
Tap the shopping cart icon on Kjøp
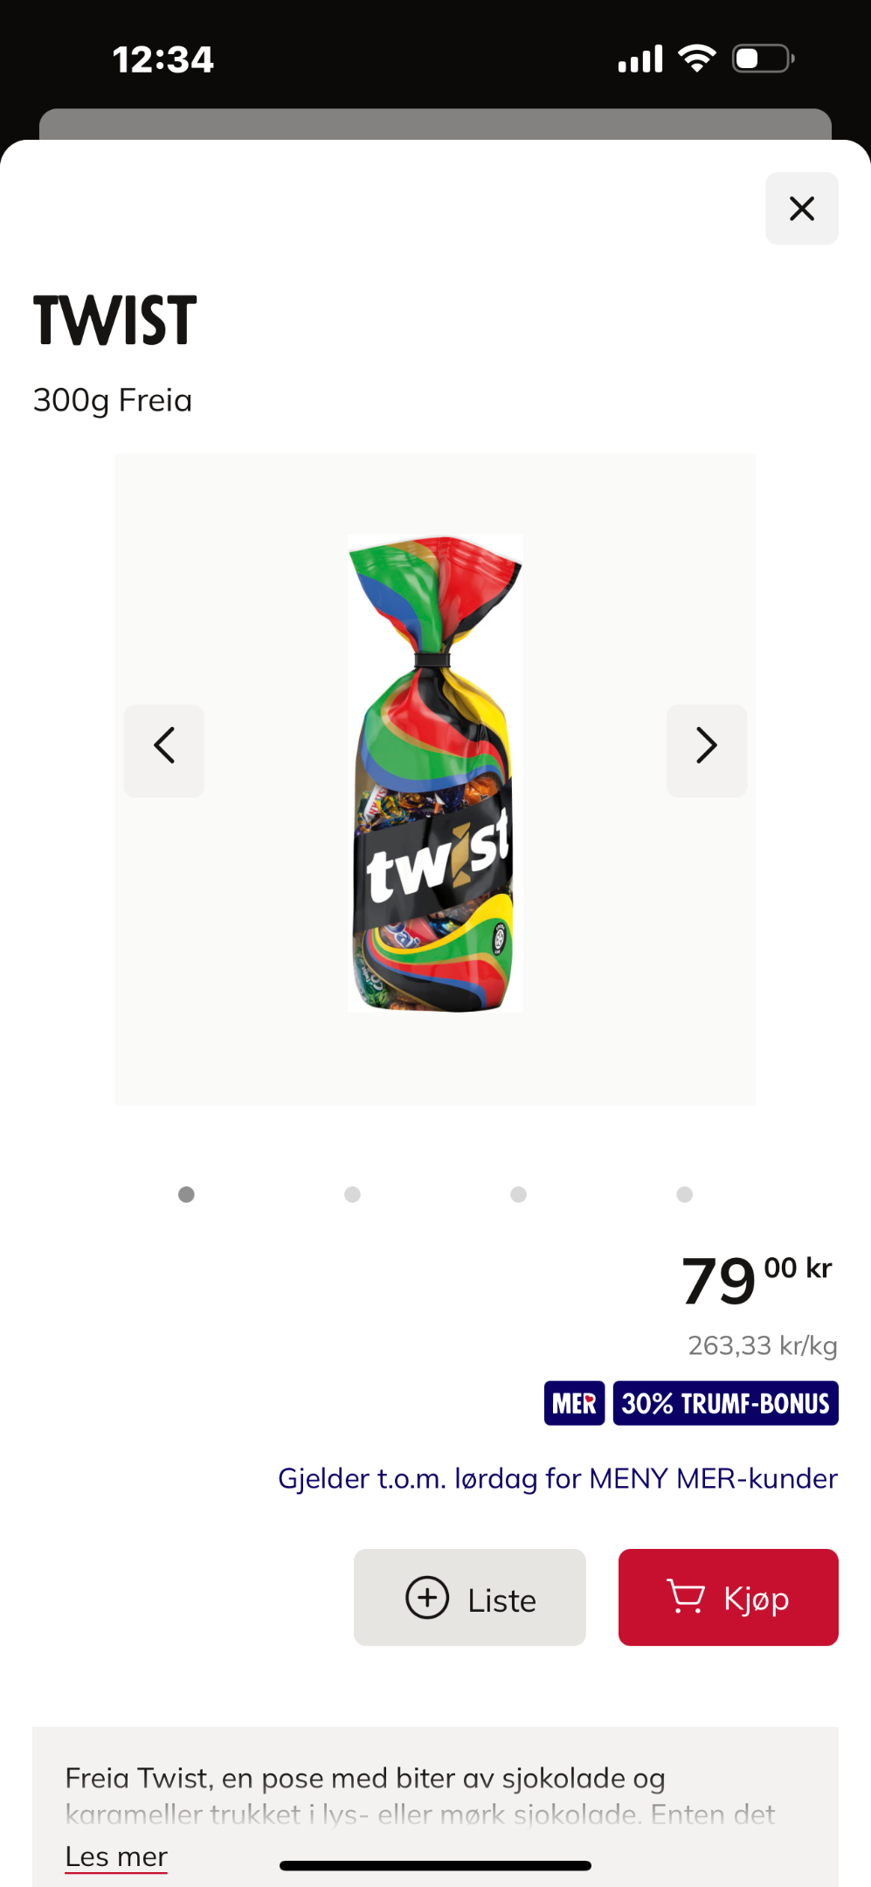[x=686, y=1597]
